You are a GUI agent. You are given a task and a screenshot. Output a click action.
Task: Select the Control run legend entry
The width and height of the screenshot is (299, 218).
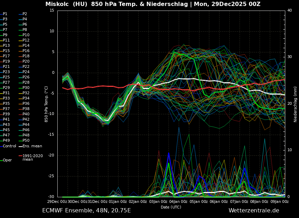point(9,146)
